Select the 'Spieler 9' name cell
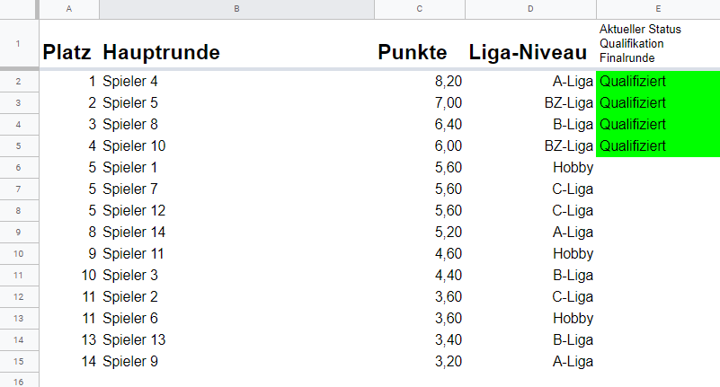This screenshot has width=720, height=387. [x=236, y=361]
